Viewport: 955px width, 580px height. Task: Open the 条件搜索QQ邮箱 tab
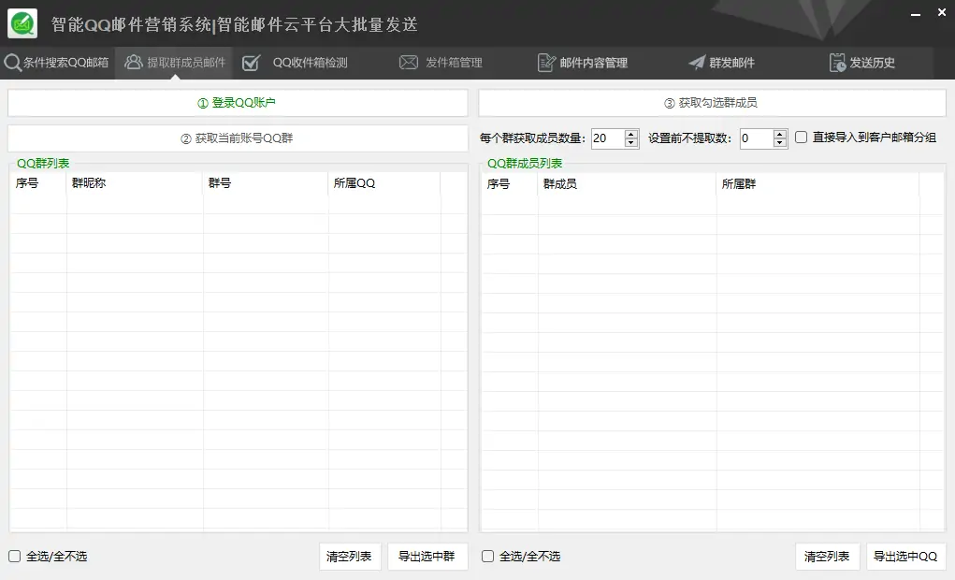pos(57,63)
